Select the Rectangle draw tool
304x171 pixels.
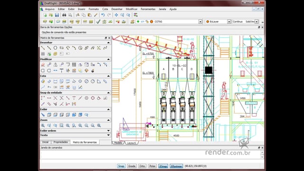pos(61,47)
